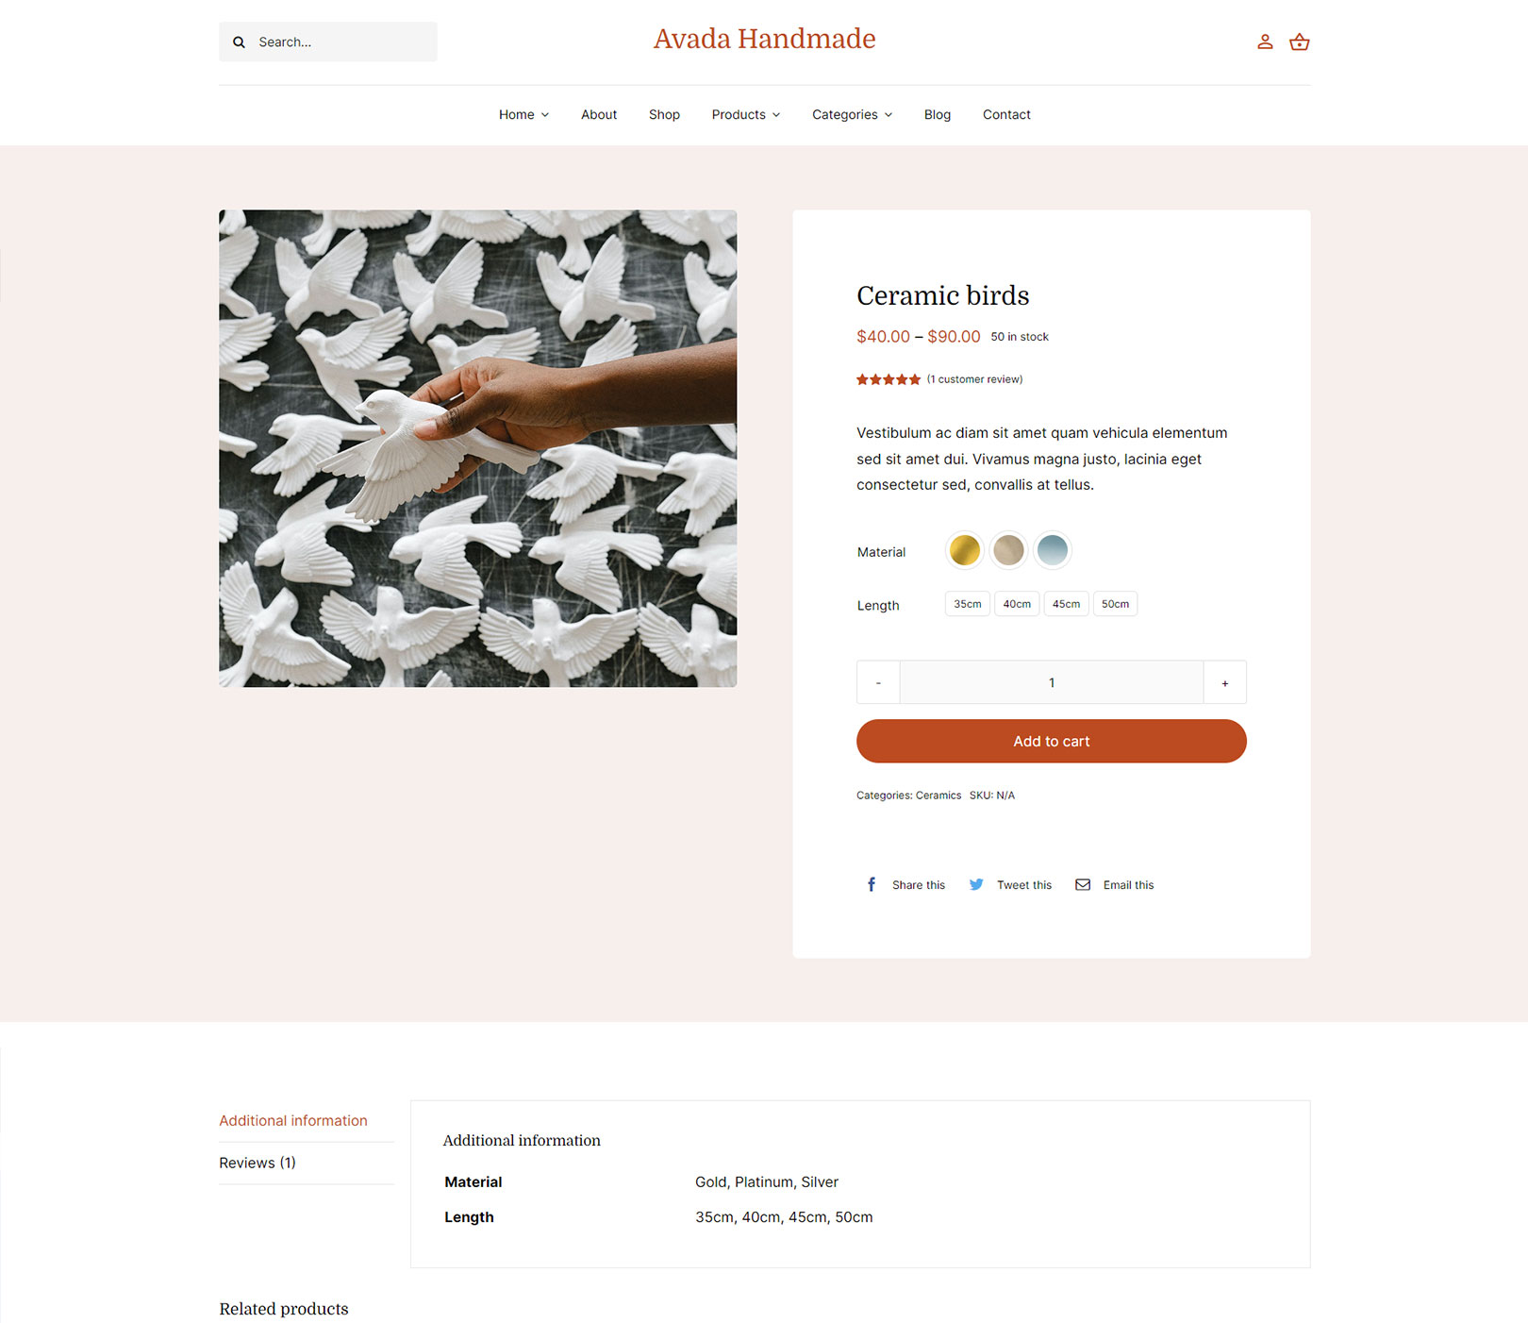Open the Blog menu item
This screenshot has width=1528, height=1323.
(937, 114)
